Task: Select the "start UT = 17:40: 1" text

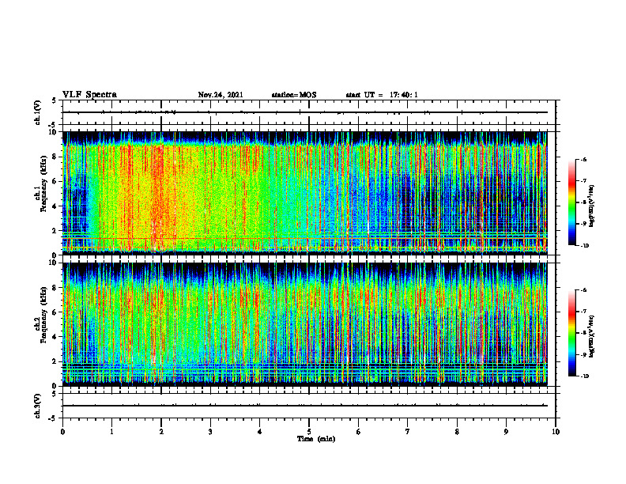Action: tap(382, 95)
